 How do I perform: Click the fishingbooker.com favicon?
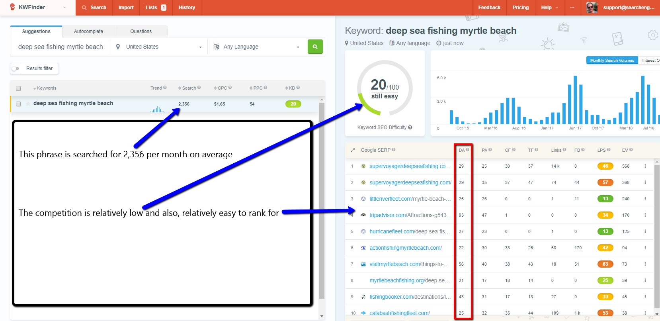point(363,297)
